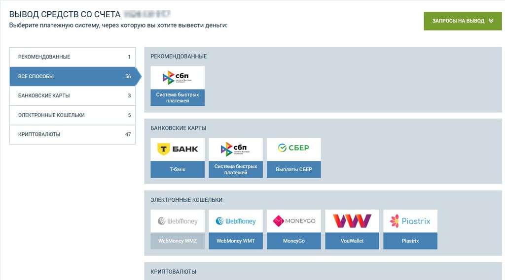This screenshot has width=505, height=280.
Task: Choose the Т-банк payment button
Action: pos(178,169)
